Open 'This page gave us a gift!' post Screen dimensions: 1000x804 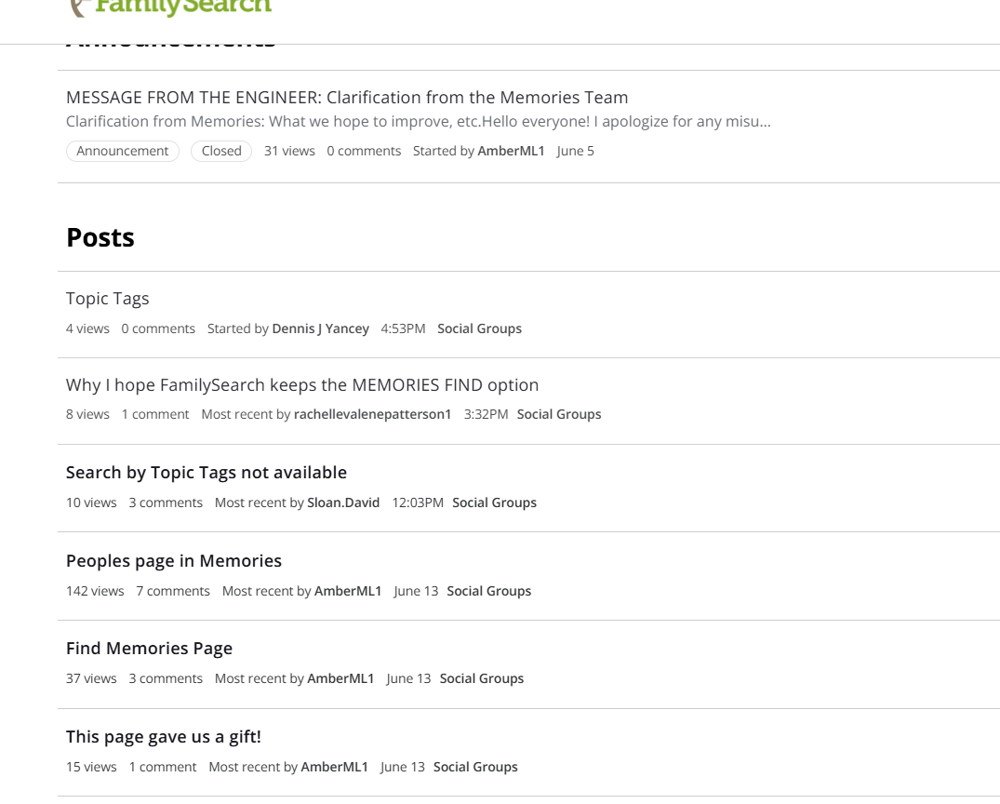click(164, 737)
